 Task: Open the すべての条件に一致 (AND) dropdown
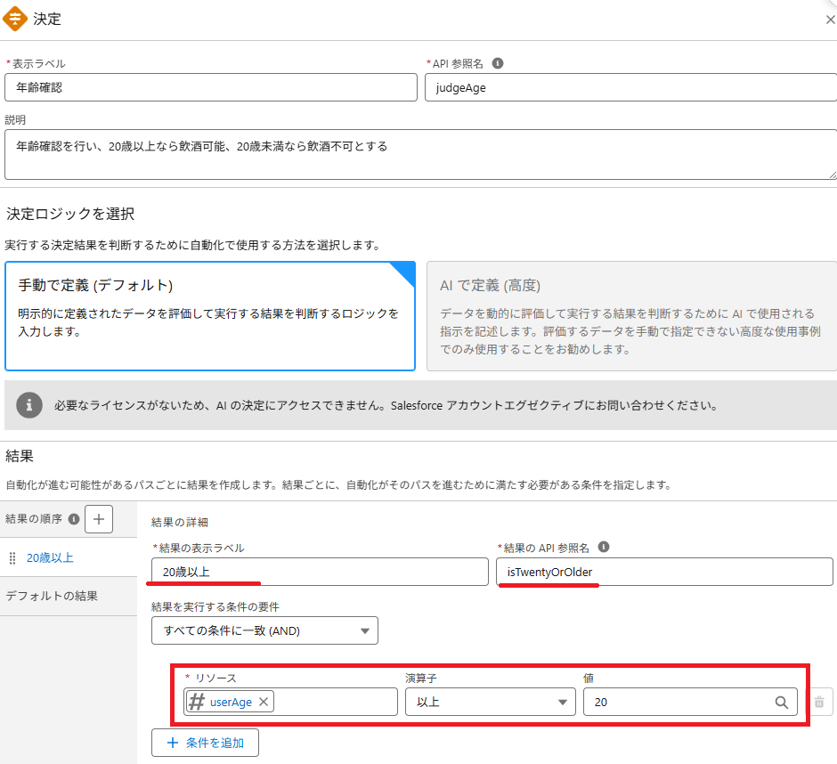pyautogui.click(x=264, y=630)
